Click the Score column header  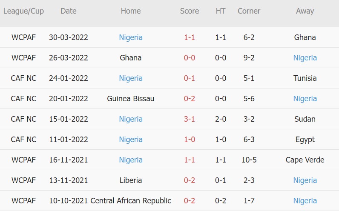tap(190, 11)
